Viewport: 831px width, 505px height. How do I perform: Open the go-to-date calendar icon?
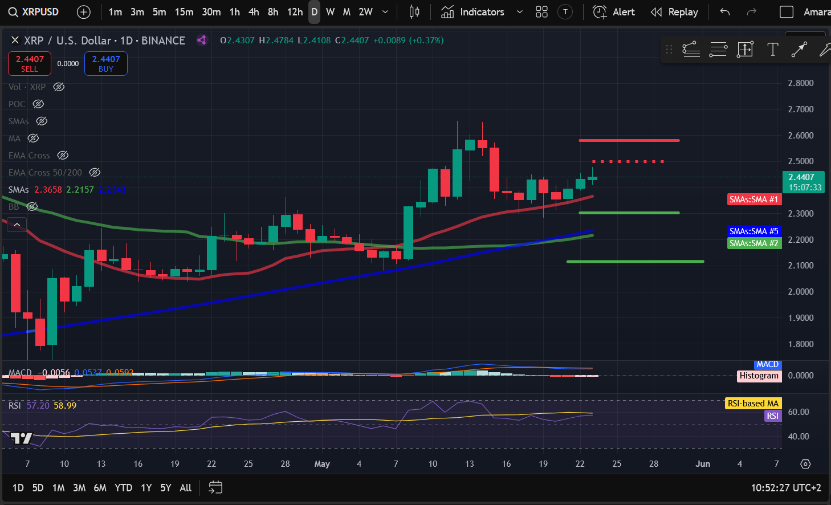click(215, 487)
